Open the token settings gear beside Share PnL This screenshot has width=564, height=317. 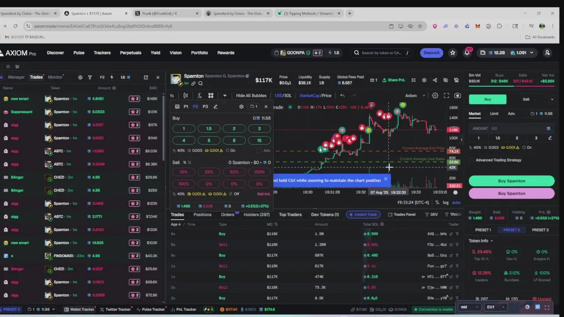pyautogui.click(x=424, y=80)
